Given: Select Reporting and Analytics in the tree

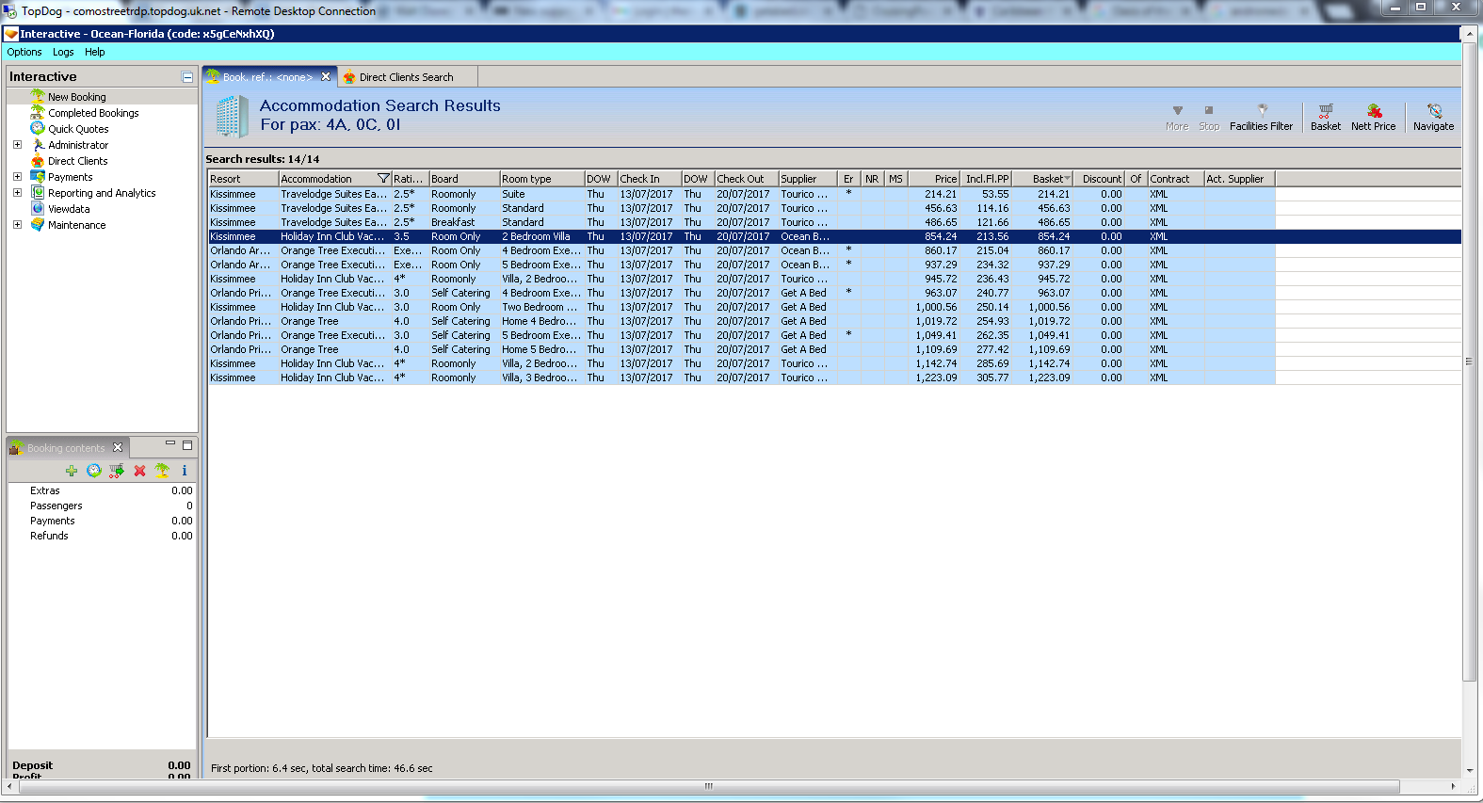Looking at the screenshot, I should coord(102,193).
